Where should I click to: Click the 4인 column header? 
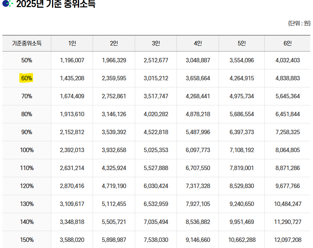click(198, 43)
